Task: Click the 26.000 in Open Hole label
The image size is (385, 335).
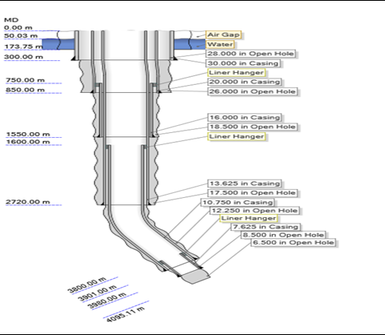Action: click(253, 91)
